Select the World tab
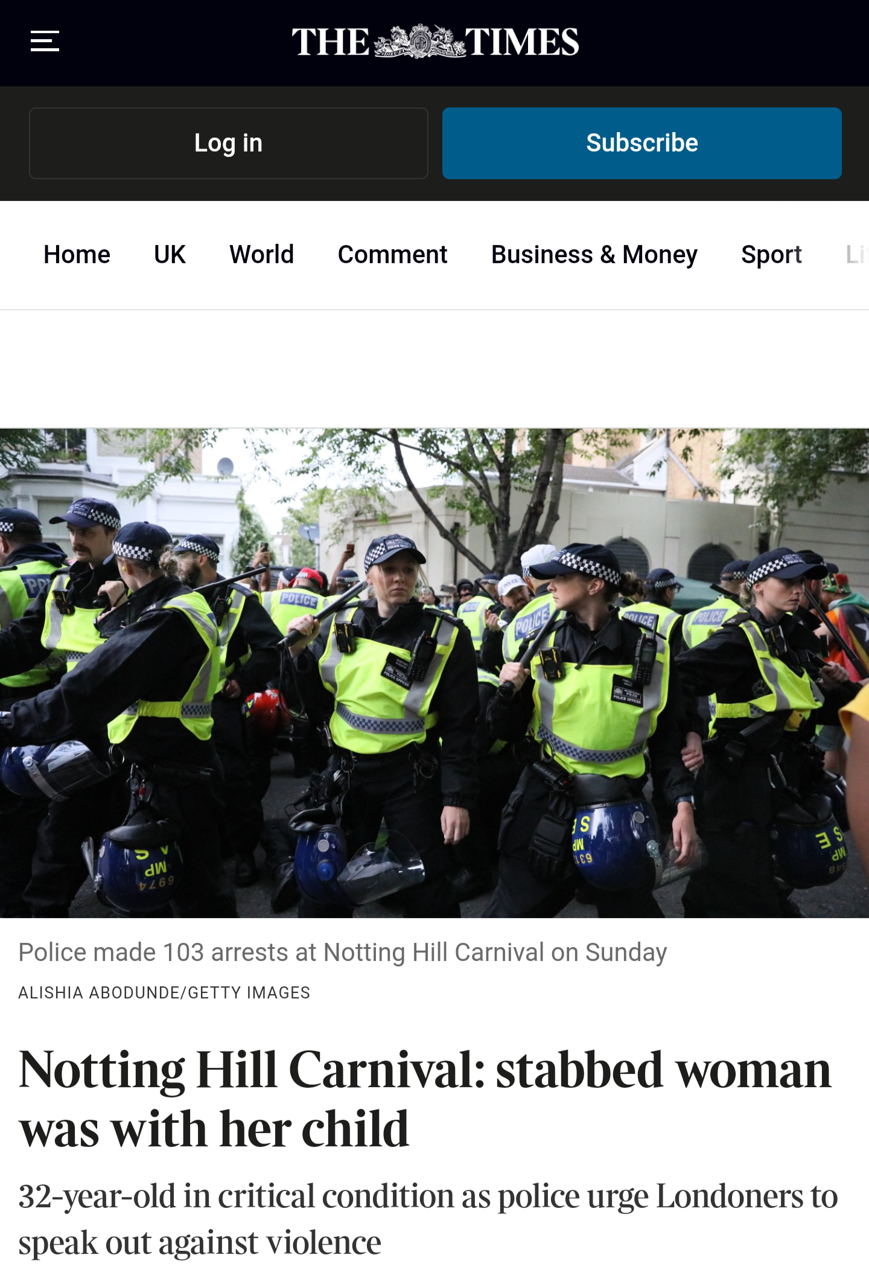The height and width of the screenshot is (1281, 869). (x=261, y=254)
